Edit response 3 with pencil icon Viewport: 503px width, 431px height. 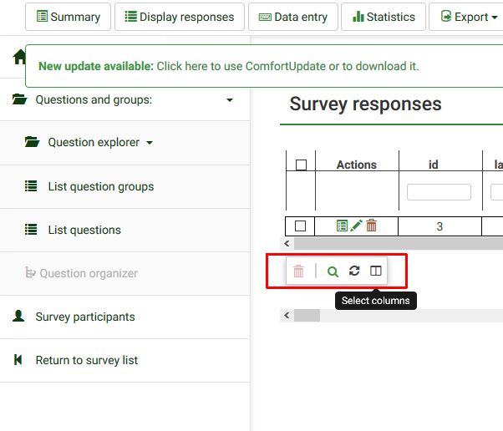[357, 226]
